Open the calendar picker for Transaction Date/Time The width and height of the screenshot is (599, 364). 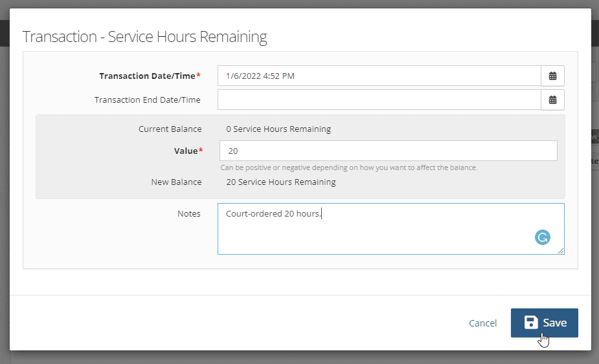point(552,76)
